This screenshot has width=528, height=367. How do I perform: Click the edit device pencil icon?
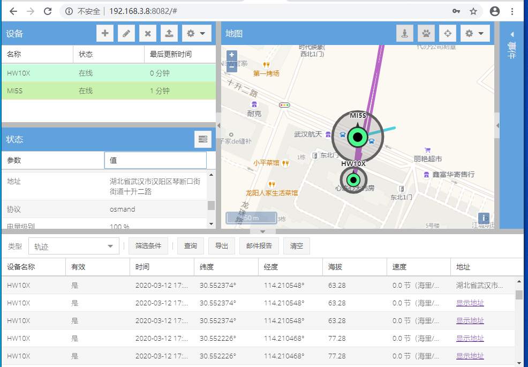point(126,33)
